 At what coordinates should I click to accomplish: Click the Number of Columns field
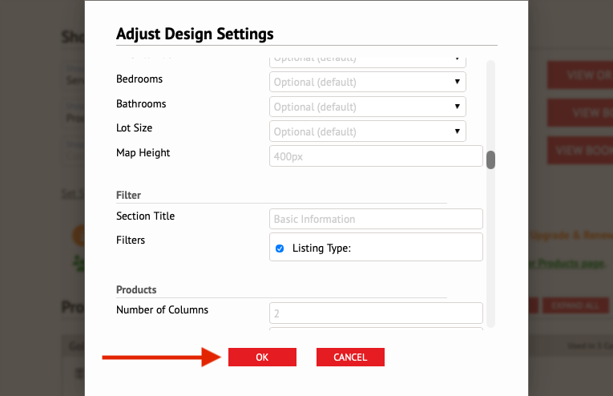click(x=376, y=313)
